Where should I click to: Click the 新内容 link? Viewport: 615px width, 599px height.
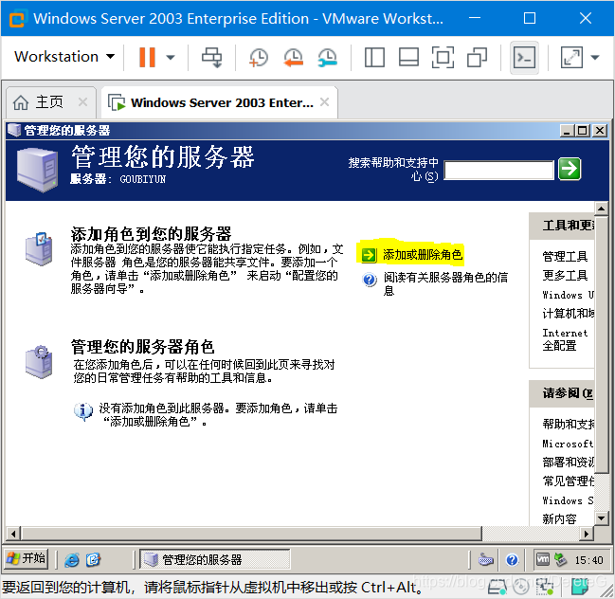tap(559, 518)
